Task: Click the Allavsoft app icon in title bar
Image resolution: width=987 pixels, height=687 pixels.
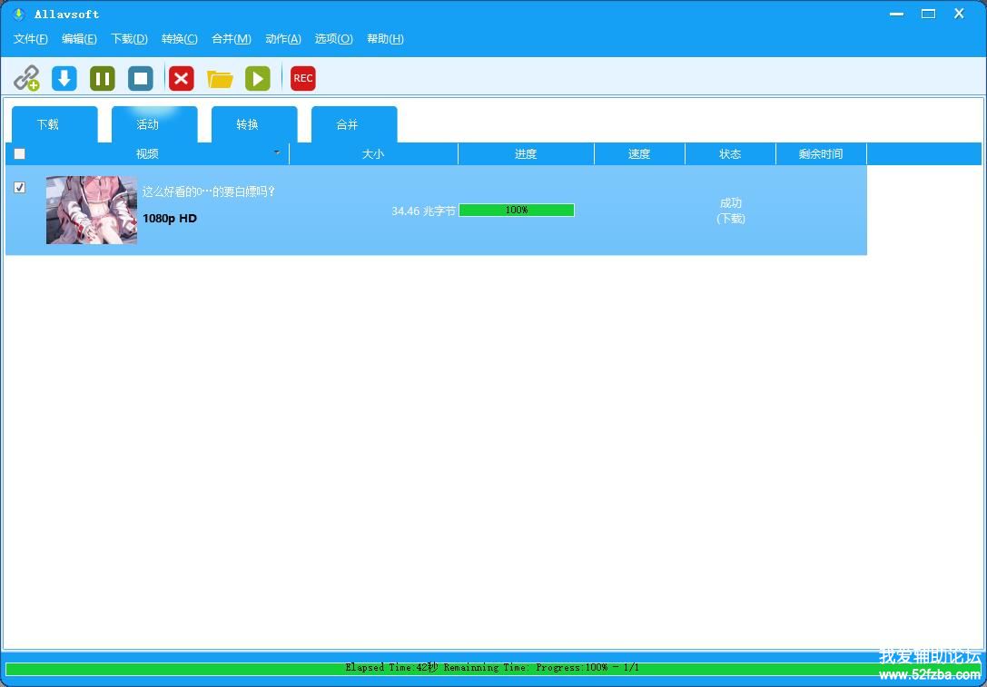Action: pyautogui.click(x=19, y=14)
